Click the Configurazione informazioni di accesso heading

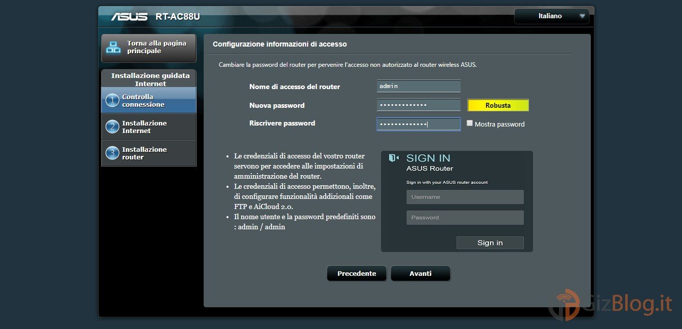coord(280,44)
